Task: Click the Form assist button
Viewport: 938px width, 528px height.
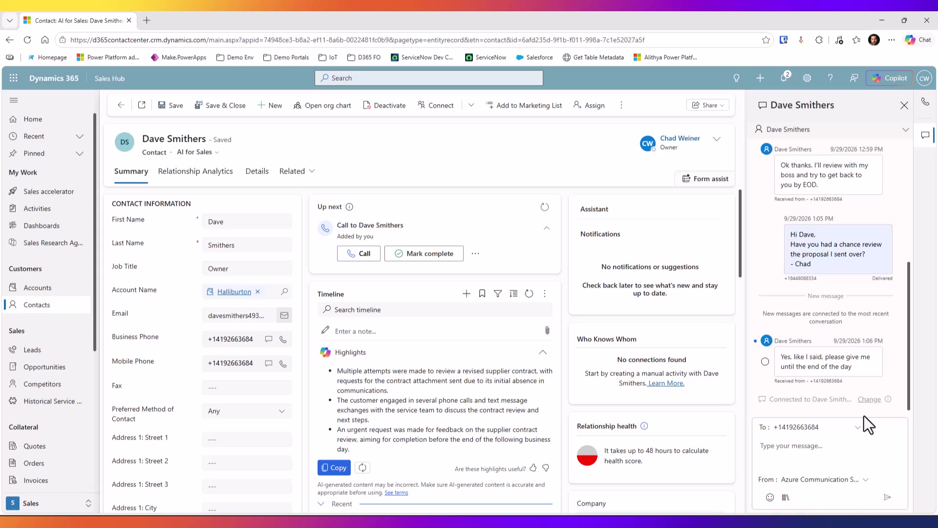Action: point(705,179)
